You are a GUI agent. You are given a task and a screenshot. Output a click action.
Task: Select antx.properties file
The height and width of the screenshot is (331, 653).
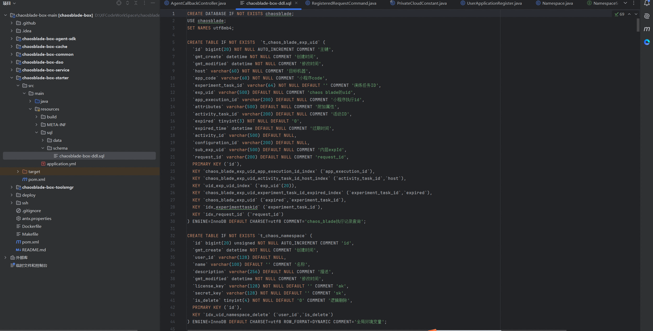(x=34, y=218)
